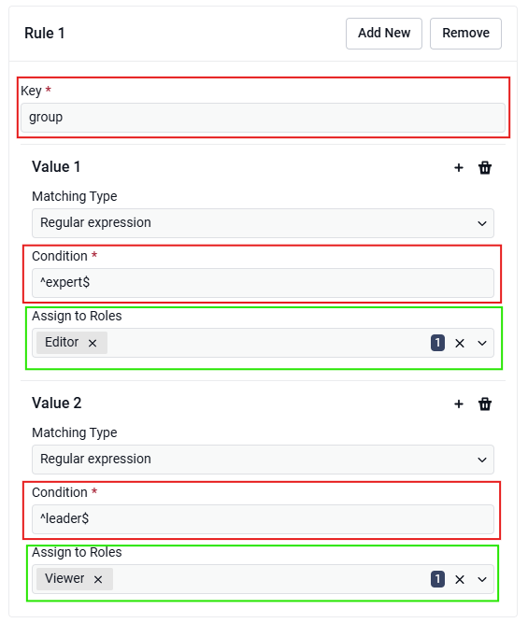
Task: Click the plus icon next to Value 2
Action: (459, 404)
